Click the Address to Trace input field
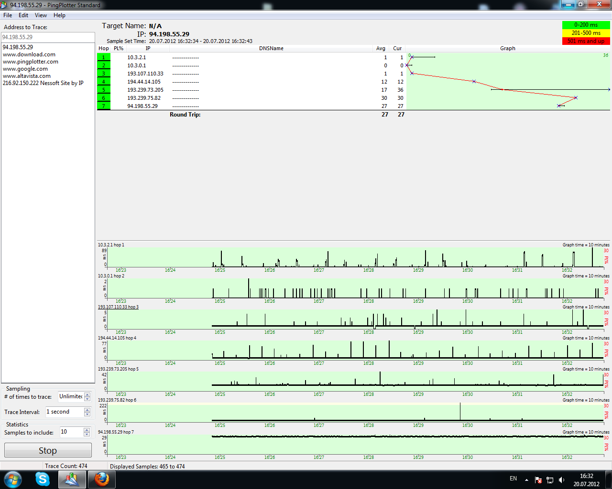 (x=48, y=37)
